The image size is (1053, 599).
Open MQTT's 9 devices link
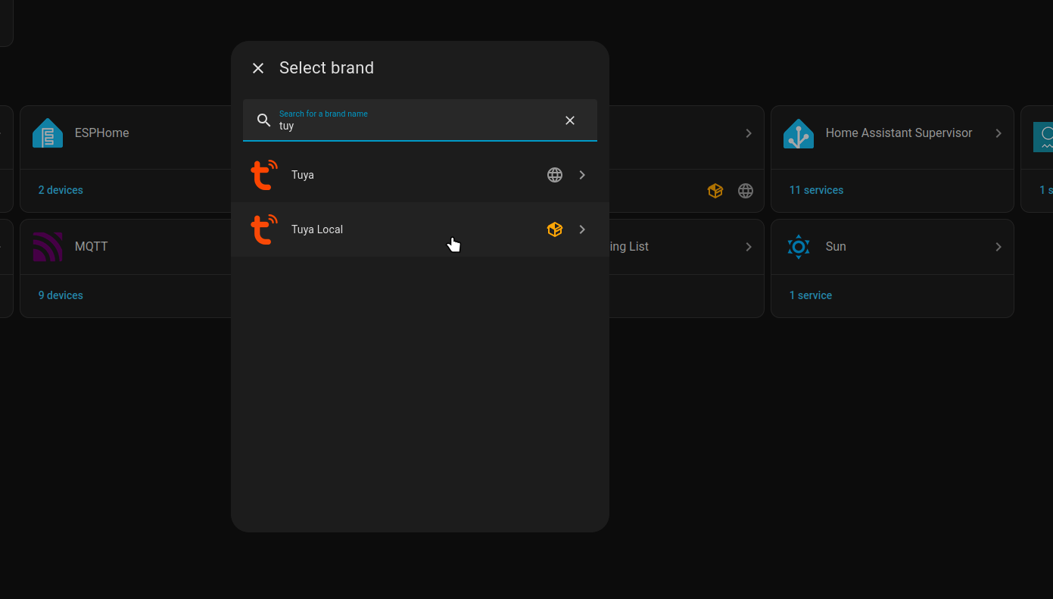(x=61, y=295)
